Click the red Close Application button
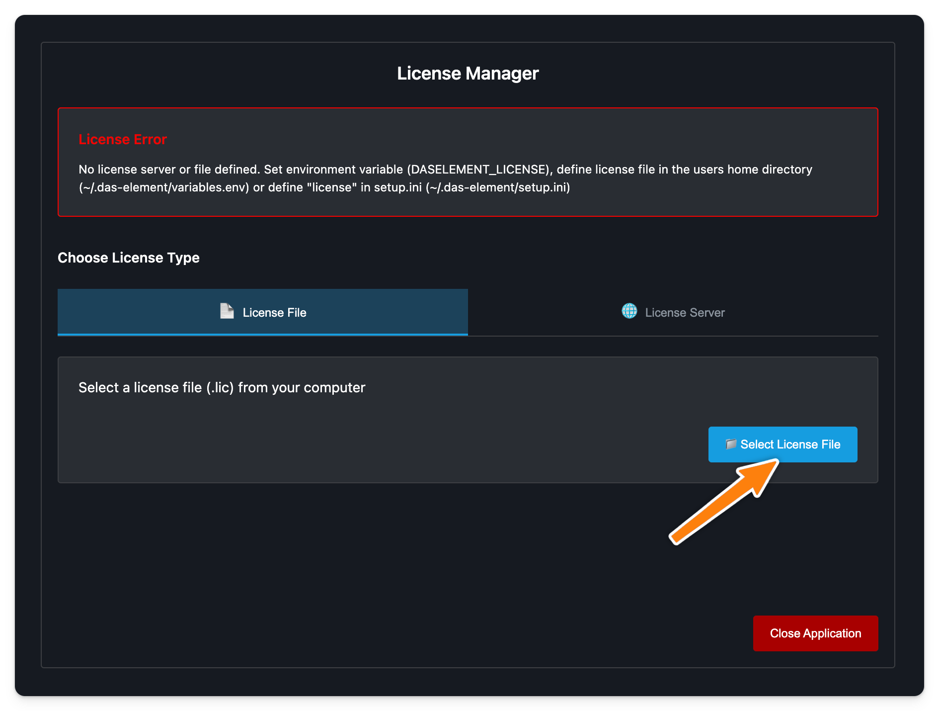The image size is (939, 711). 815,633
